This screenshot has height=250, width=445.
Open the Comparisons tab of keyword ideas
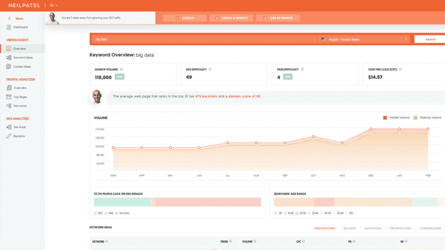point(431,228)
